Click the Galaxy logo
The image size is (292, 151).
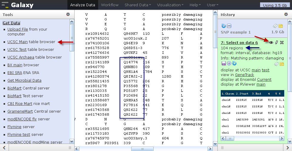pos(17,5)
